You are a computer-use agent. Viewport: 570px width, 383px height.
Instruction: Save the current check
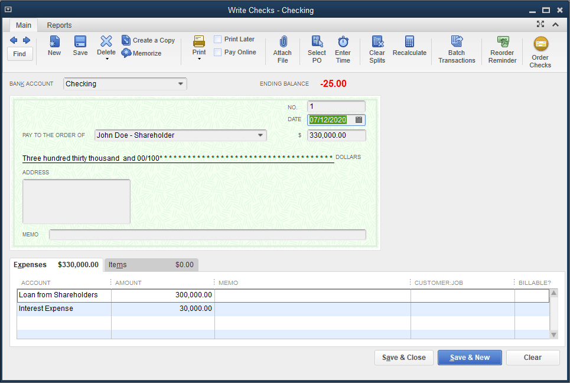tap(80, 47)
